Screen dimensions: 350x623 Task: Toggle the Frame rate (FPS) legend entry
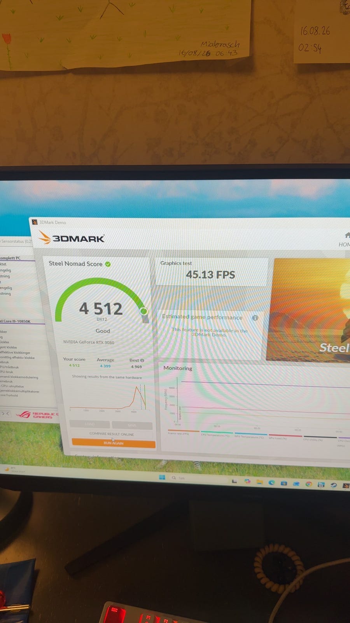[178, 433]
